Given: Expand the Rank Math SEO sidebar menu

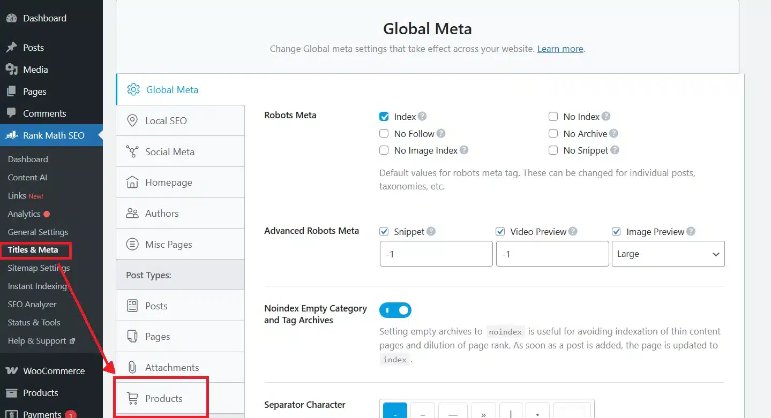Looking at the screenshot, I should [51, 135].
